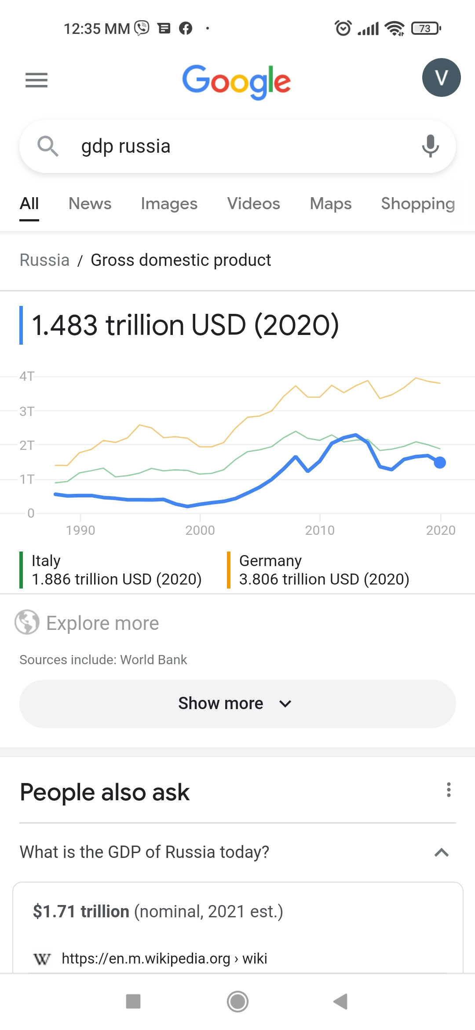Switch to the Images tab
Viewport: 475px width, 1030px height.
pos(169,204)
